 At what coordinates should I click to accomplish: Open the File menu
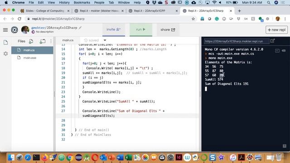click(31, 3)
